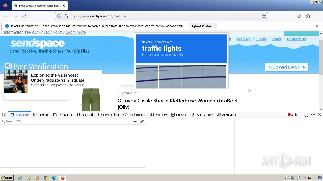The height and width of the screenshot is (181, 323).
Task: Bookmark this page with the star icon
Action: click(x=264, y=16)
